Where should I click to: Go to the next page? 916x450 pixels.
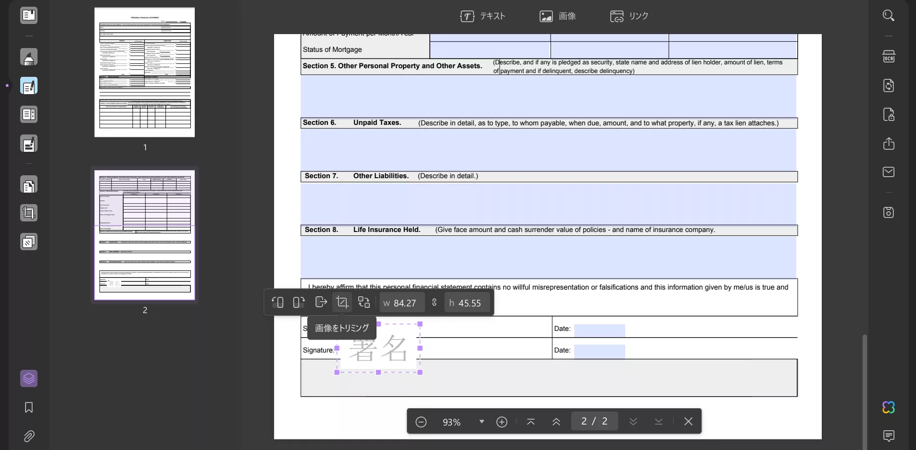(633, 422)
